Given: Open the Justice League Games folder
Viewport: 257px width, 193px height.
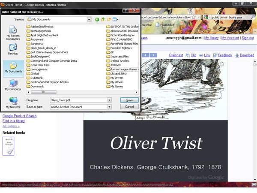Looking at the screenshot, I should 123,69.
